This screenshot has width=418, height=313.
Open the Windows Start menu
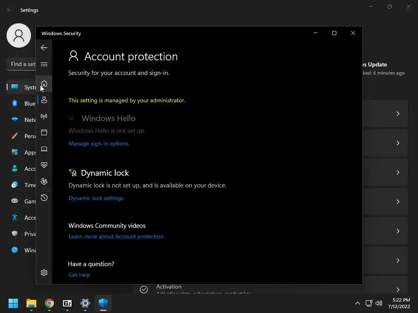[x=13, y=303]
